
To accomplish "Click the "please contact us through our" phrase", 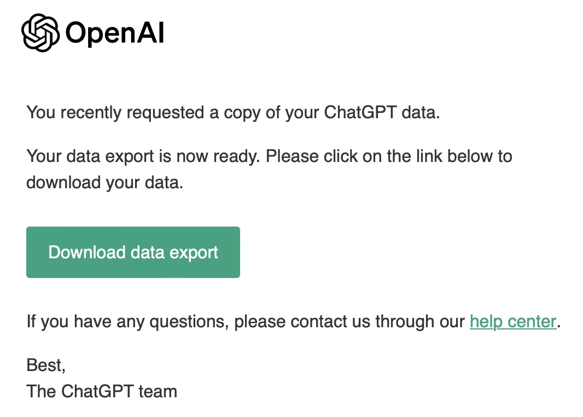I will pyautogui.click(x=349, y=322).
